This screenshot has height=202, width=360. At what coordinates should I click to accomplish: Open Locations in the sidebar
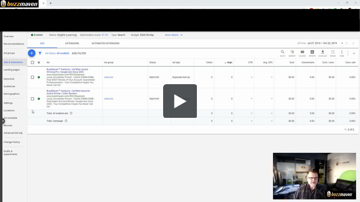coord(9,111)
